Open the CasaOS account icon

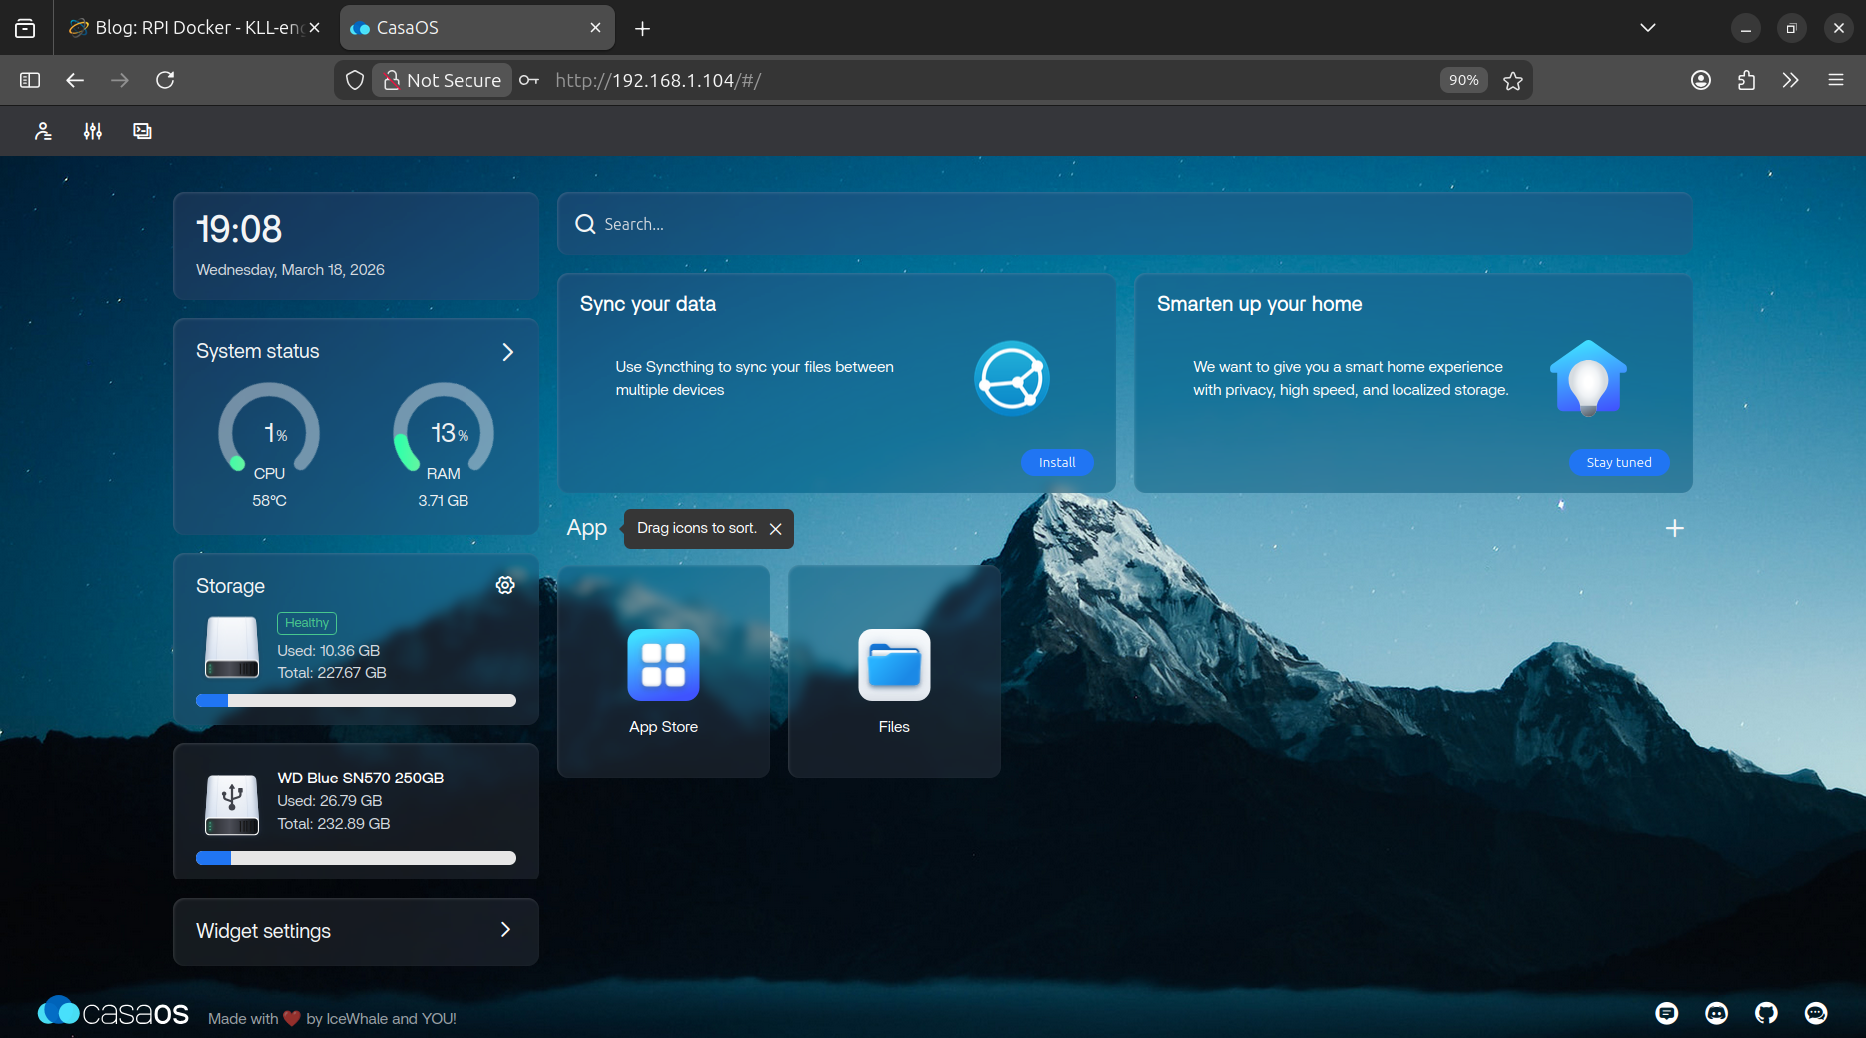pos(43,131)
